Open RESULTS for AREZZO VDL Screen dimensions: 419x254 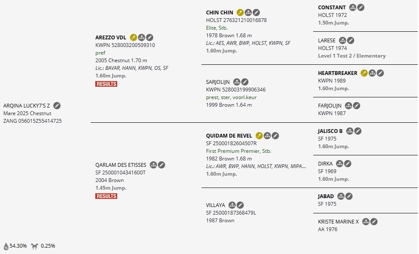pyautogui.click(x=106, y=84)
